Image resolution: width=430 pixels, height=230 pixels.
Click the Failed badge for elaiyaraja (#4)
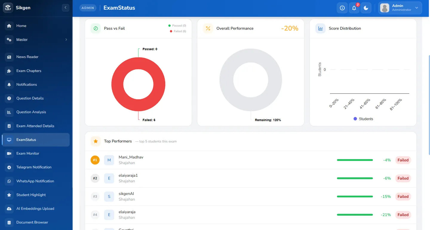coord(403,215)
